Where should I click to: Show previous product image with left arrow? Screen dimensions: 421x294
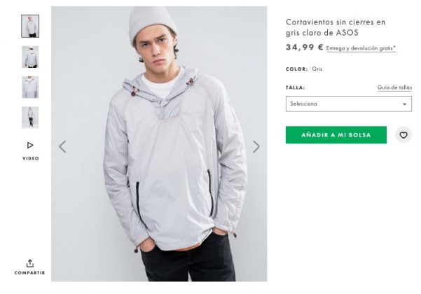click(62, 146)
